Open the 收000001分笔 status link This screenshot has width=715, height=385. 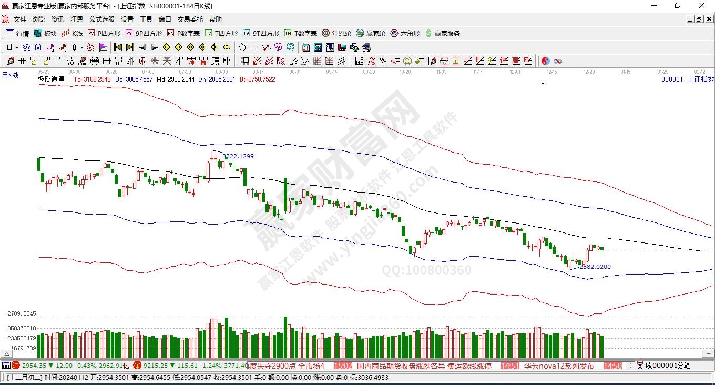click(668, 366)
